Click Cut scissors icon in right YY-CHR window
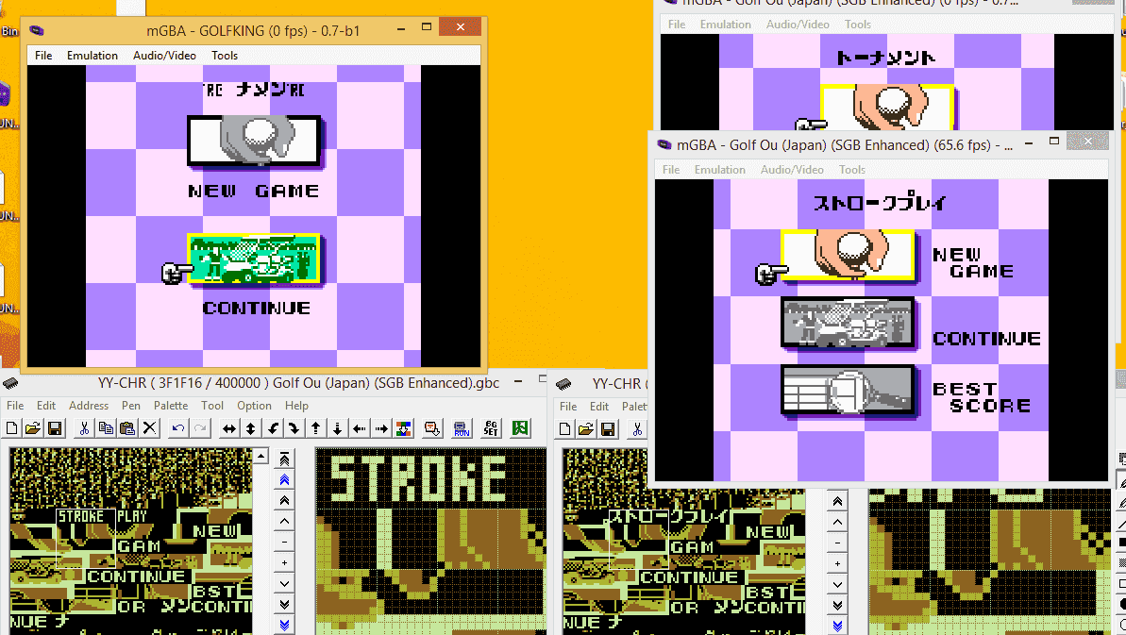This screenshot has height=635, width=1126. click(x=637, y=429)
